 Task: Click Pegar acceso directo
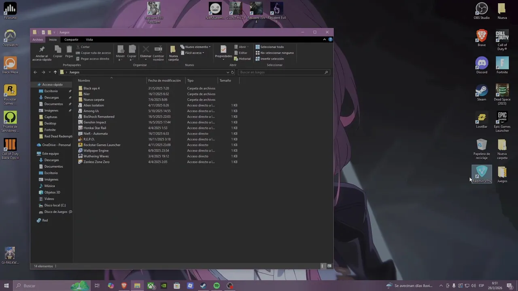pos(92,59)
